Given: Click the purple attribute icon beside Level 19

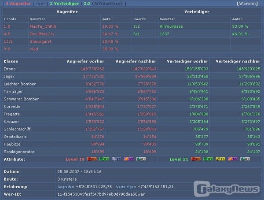Looking at the screenshot, I should (128, 159).
